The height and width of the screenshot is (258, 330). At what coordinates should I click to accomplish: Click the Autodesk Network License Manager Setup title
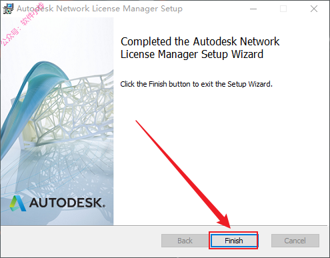[99, 9]
